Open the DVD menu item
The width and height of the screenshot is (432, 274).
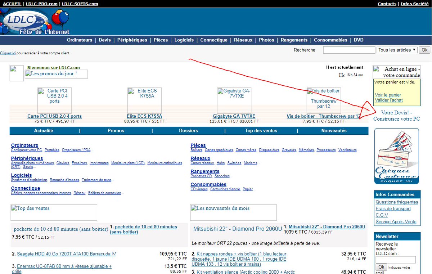coord(359,40)
